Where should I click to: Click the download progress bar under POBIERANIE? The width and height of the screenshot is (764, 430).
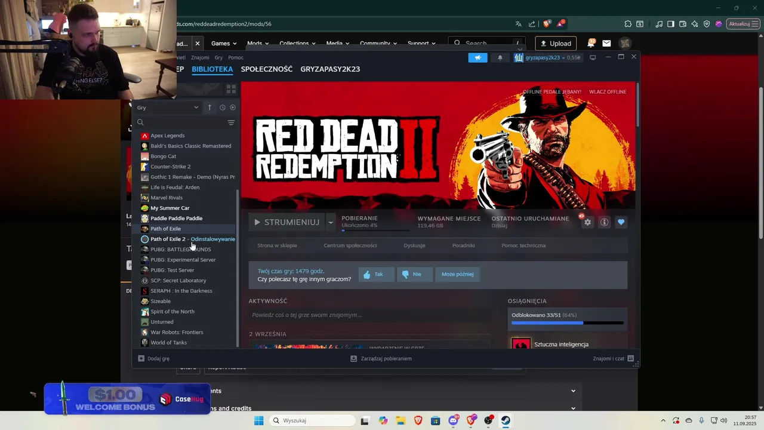tap(375, 231)
